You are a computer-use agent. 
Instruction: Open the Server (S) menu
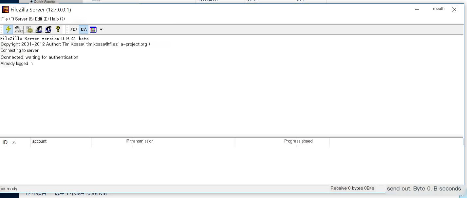[25, 19]
